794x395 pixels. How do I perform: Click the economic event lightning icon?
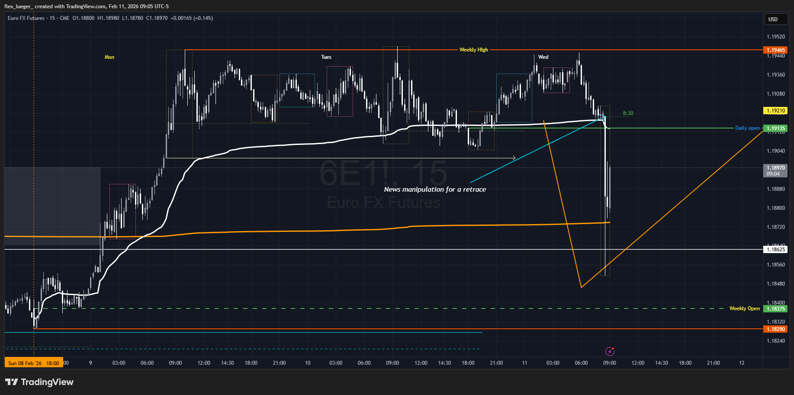(610, 351)
